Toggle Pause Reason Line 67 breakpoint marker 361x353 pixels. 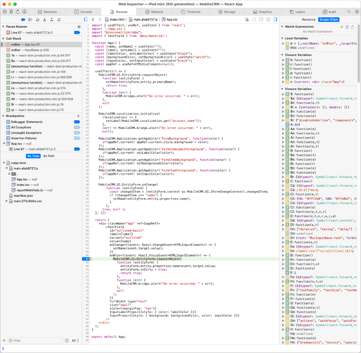(77, 32)
